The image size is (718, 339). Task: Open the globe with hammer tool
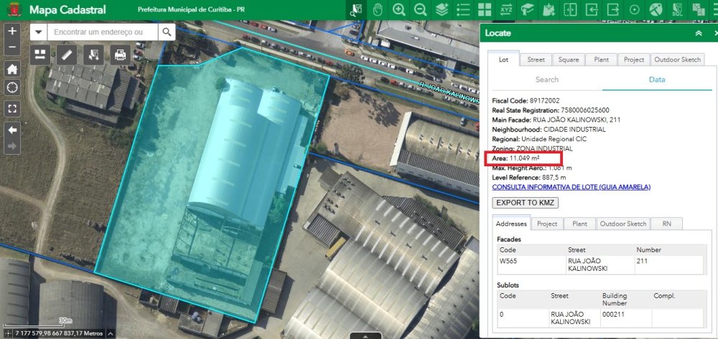point(656,10)
